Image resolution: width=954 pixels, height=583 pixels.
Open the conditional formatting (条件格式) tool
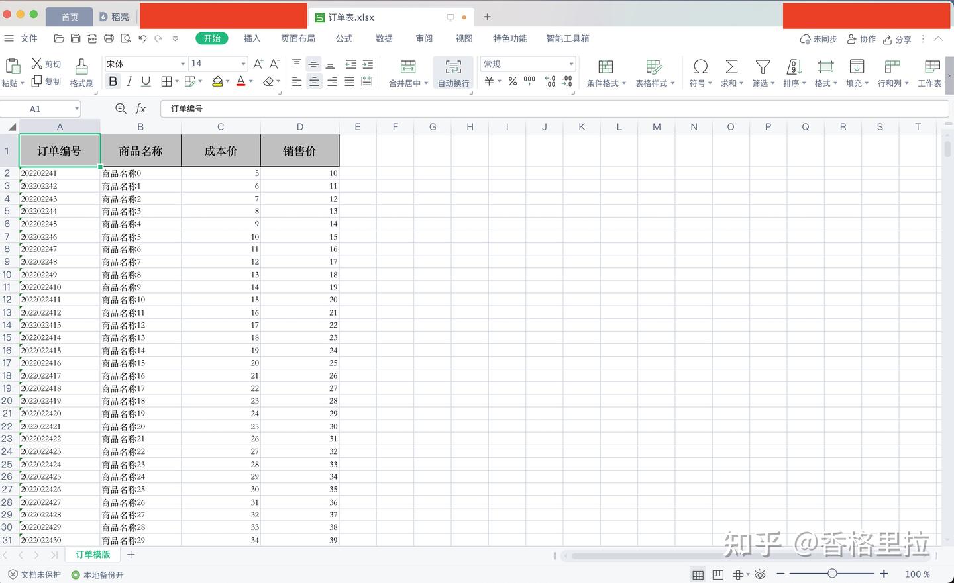coord(605,71)
